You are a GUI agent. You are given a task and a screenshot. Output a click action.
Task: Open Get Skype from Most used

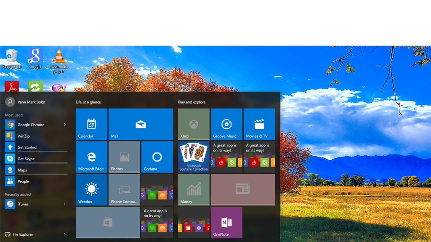coord(36,159)
